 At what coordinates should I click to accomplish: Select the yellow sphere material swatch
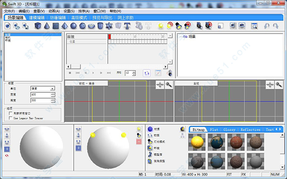tap(197, 142)
